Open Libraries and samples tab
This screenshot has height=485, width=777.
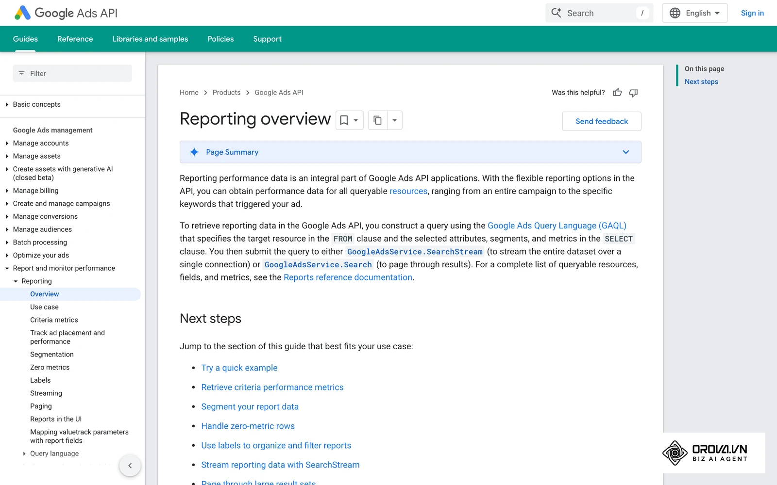(x=150, y=39)
